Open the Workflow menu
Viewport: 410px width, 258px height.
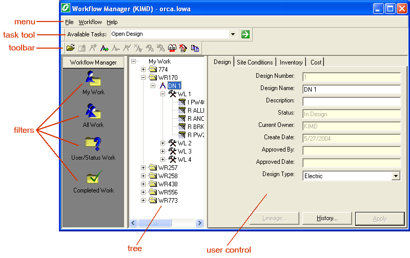click(90, 22)
